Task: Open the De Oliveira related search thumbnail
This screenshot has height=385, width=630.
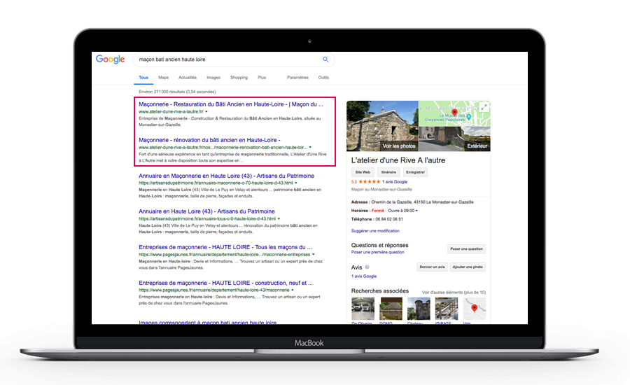Action: (363, 309)
